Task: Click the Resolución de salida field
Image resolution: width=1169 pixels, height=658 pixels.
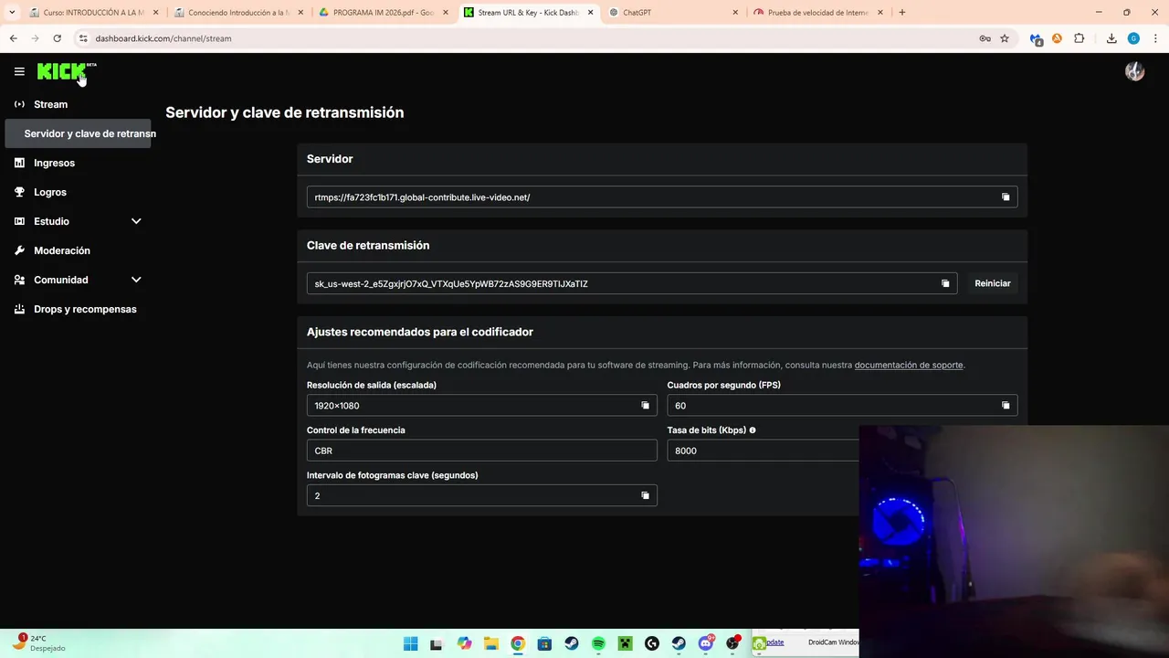Action: click(x=482, y=406)
